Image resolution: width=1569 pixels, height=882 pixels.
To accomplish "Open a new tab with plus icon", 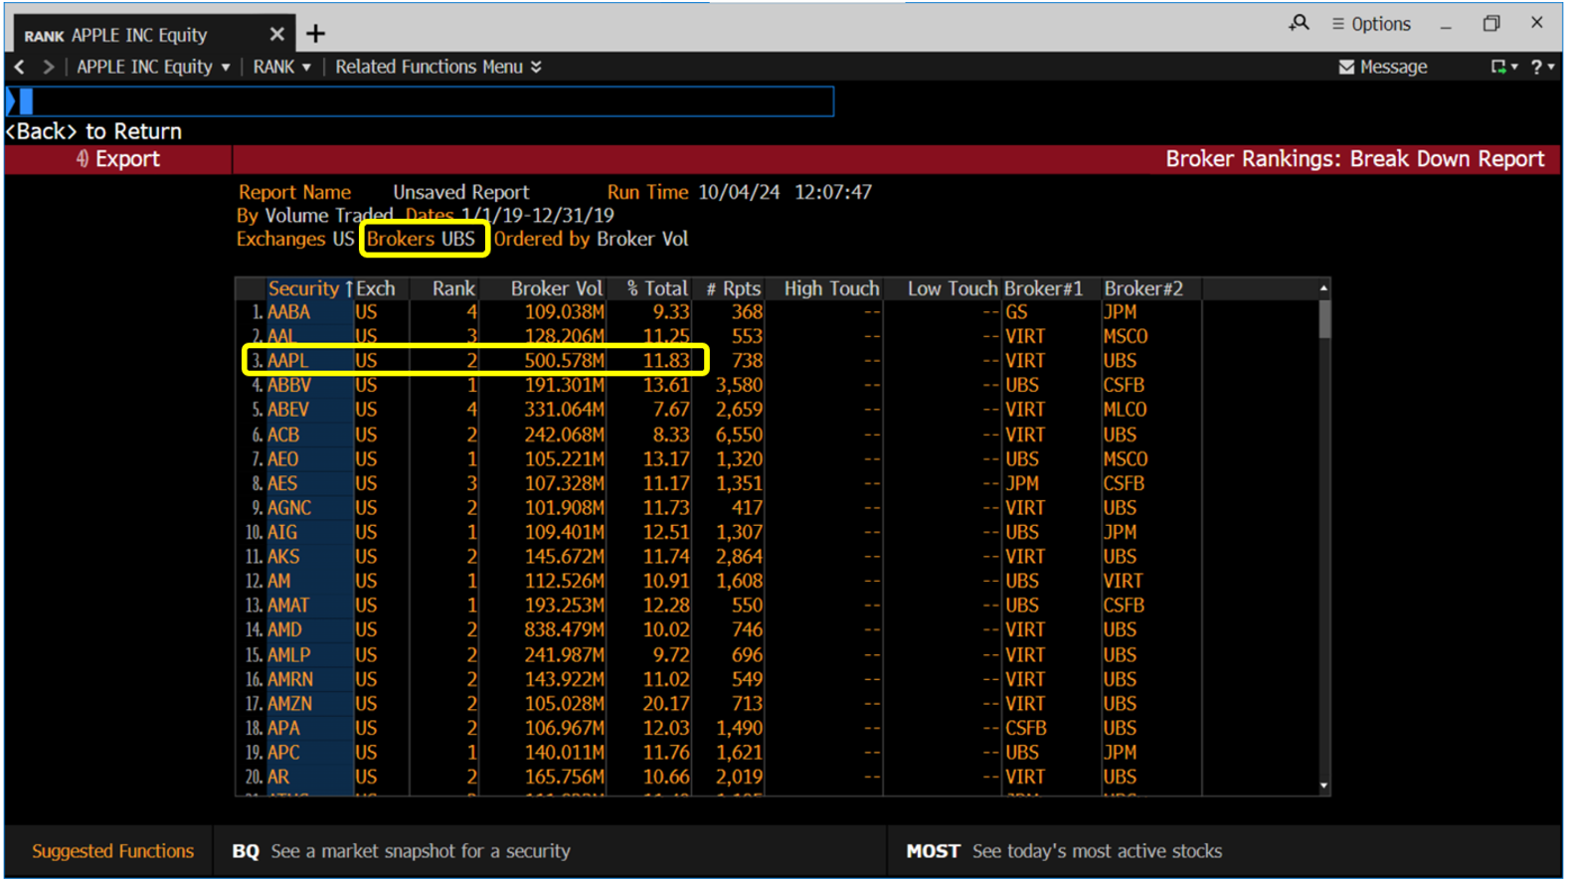I will (316, 34).
